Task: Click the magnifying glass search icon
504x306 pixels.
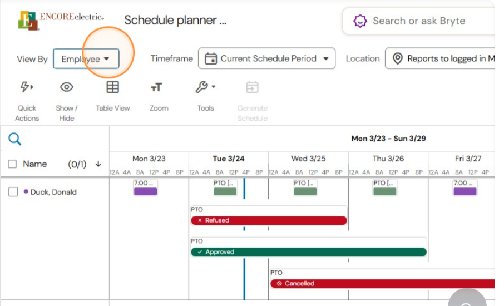Action: [x=15, y=139]
